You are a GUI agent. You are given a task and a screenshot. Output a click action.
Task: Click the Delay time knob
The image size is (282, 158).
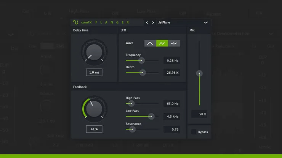point(94,52)
